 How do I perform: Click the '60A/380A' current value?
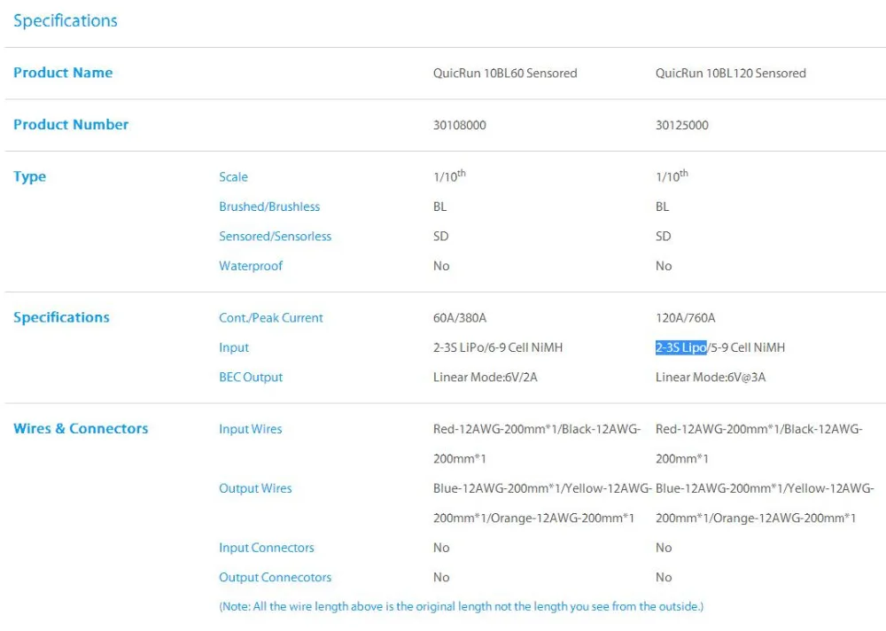tap(459, 318)
